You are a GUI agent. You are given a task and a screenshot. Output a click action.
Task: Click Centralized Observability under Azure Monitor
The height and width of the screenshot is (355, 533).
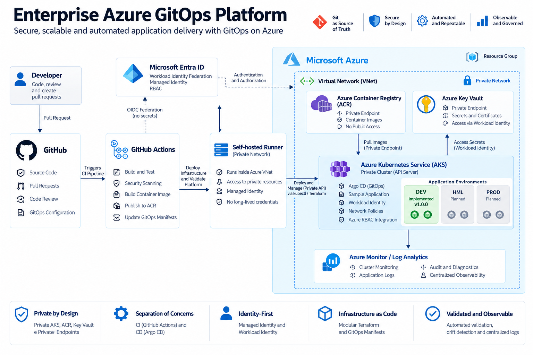tap(453, 275)
